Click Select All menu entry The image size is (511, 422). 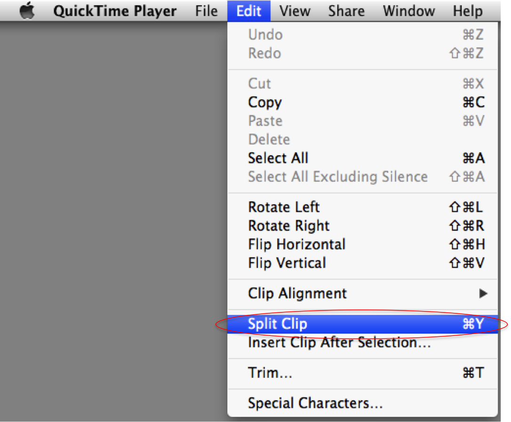[x=362, y=159]
